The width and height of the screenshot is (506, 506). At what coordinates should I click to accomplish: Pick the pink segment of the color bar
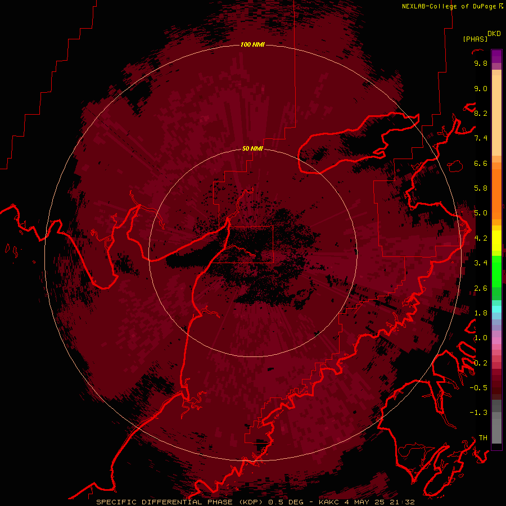tap(496, 341)
